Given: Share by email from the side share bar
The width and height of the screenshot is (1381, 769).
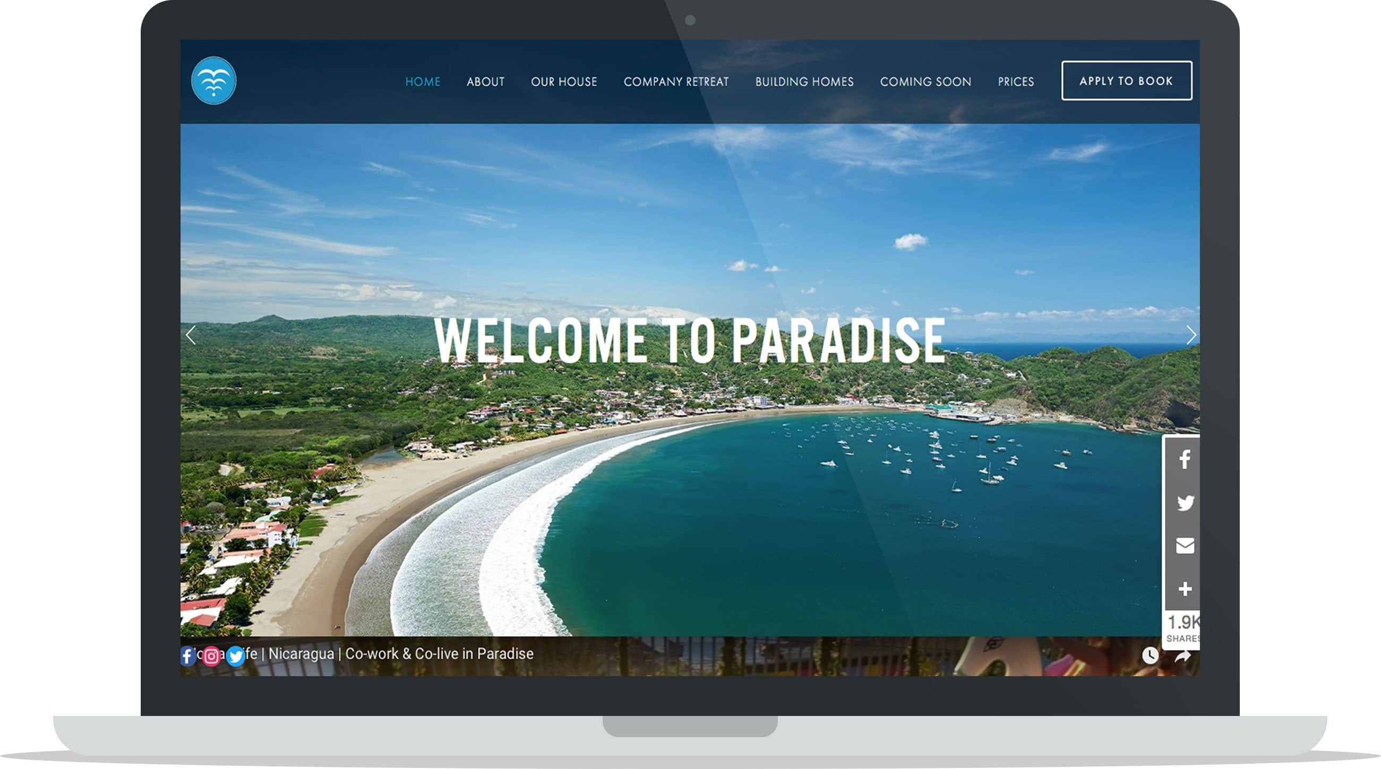Looking at the screenshot, I should tap(1184, 546).
